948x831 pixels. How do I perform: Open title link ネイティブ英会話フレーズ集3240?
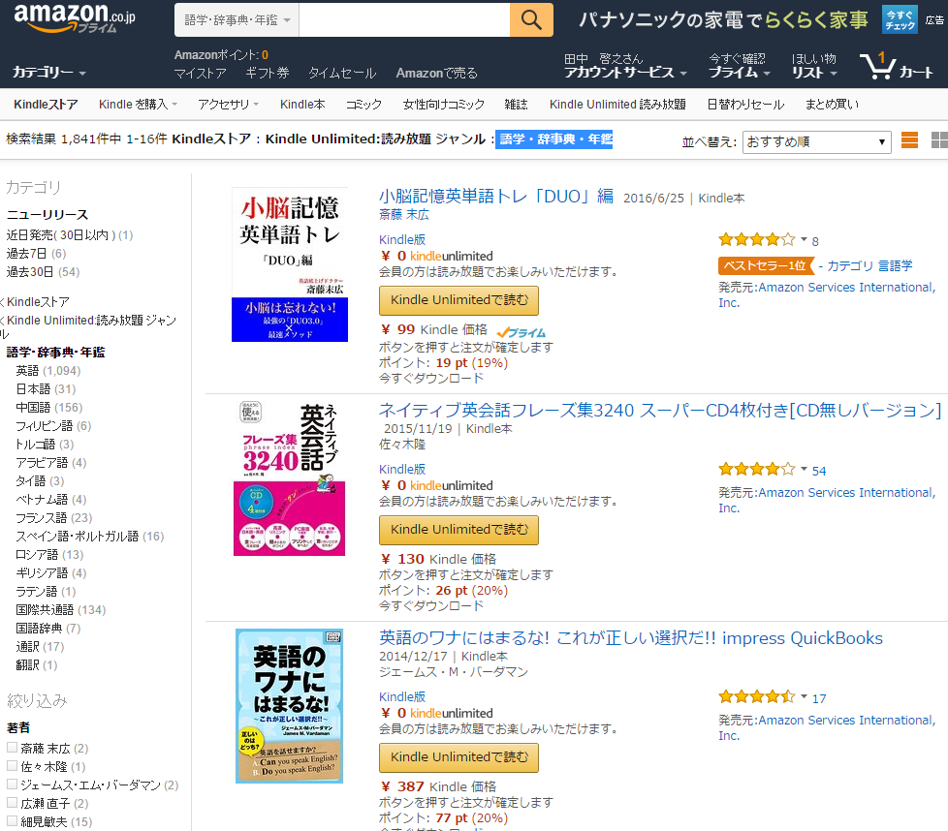(x=660, y=410)
